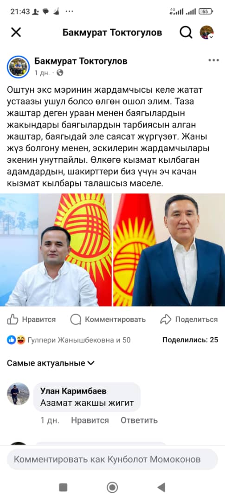Tap the Комментировать speech bubble icon
225x501 pixels.
pyautogui.click(x=76, y=319)
